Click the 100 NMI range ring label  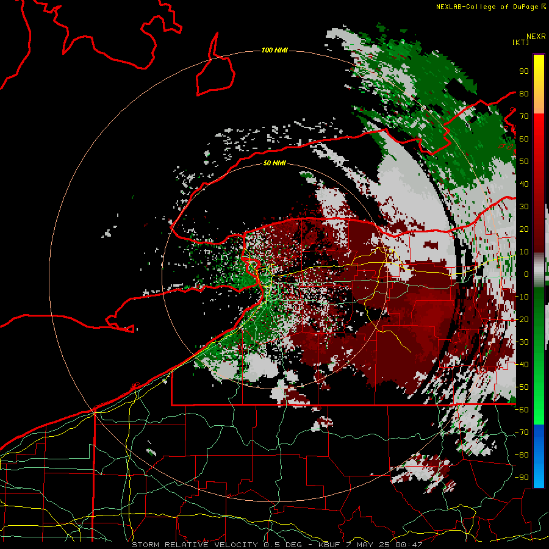274,51
